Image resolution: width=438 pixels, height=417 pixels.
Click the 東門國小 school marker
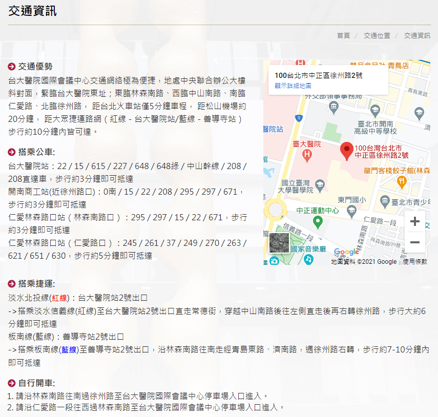351,210
